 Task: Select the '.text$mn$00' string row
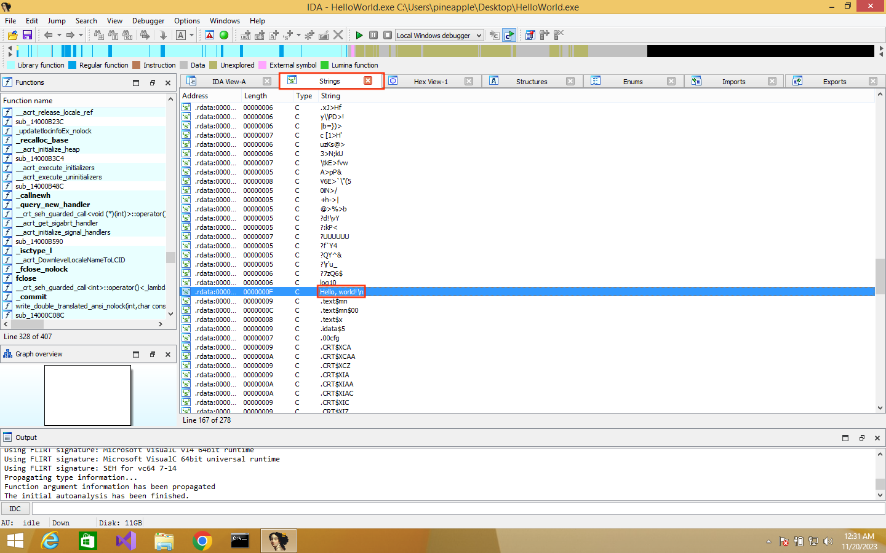pyautogui.click(x=527, y=310)
